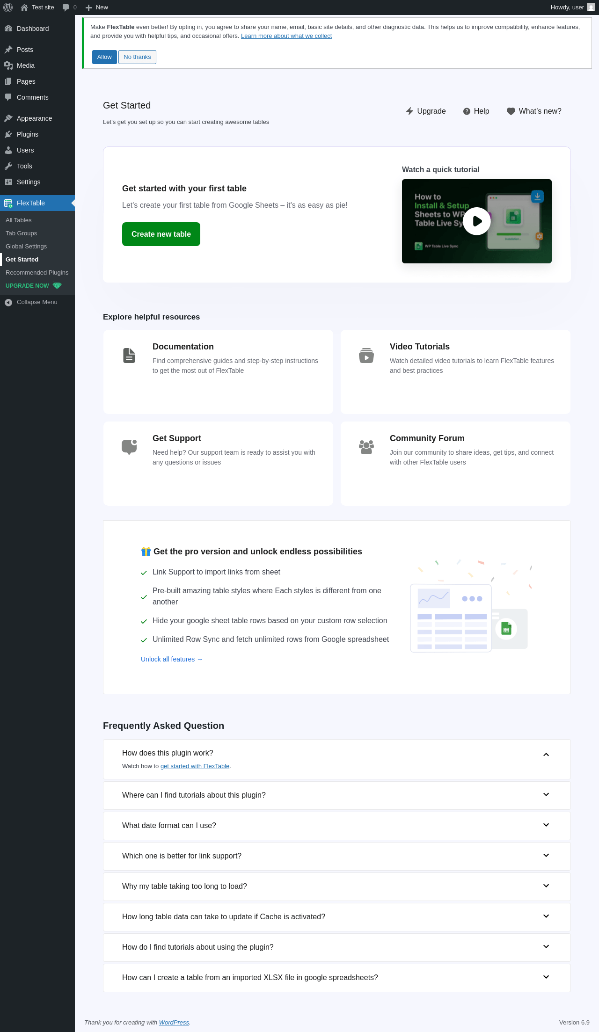
Task: Expand the Cache update time question
Action: pyautogui.click(x=546, y=916)
